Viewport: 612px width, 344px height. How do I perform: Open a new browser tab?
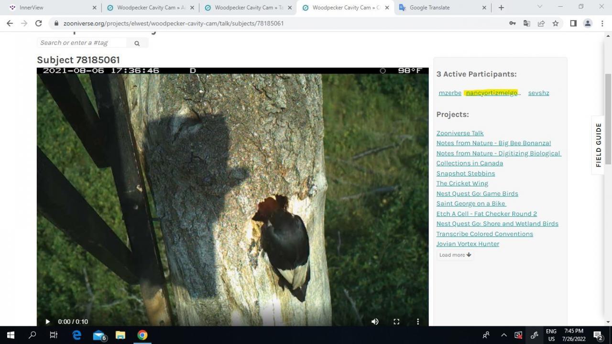[x=501, y=8]
